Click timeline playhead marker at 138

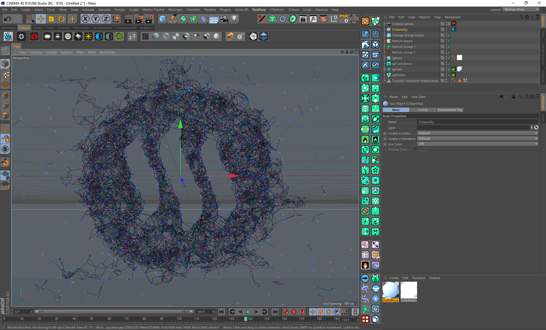click(246, 319)
